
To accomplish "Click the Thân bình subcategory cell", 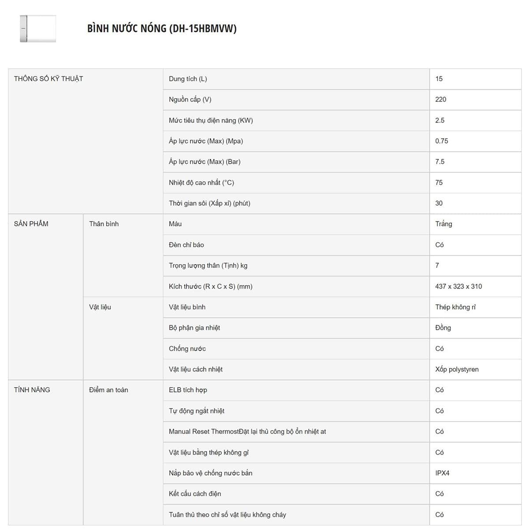I will coord(104,224).
